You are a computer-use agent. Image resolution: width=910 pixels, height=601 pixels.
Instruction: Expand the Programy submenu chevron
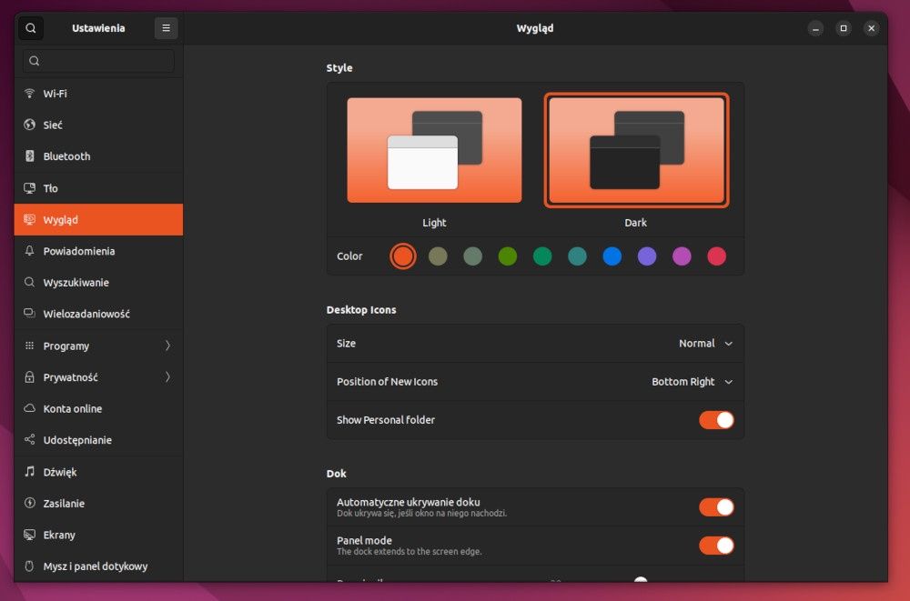coord(167,346)
